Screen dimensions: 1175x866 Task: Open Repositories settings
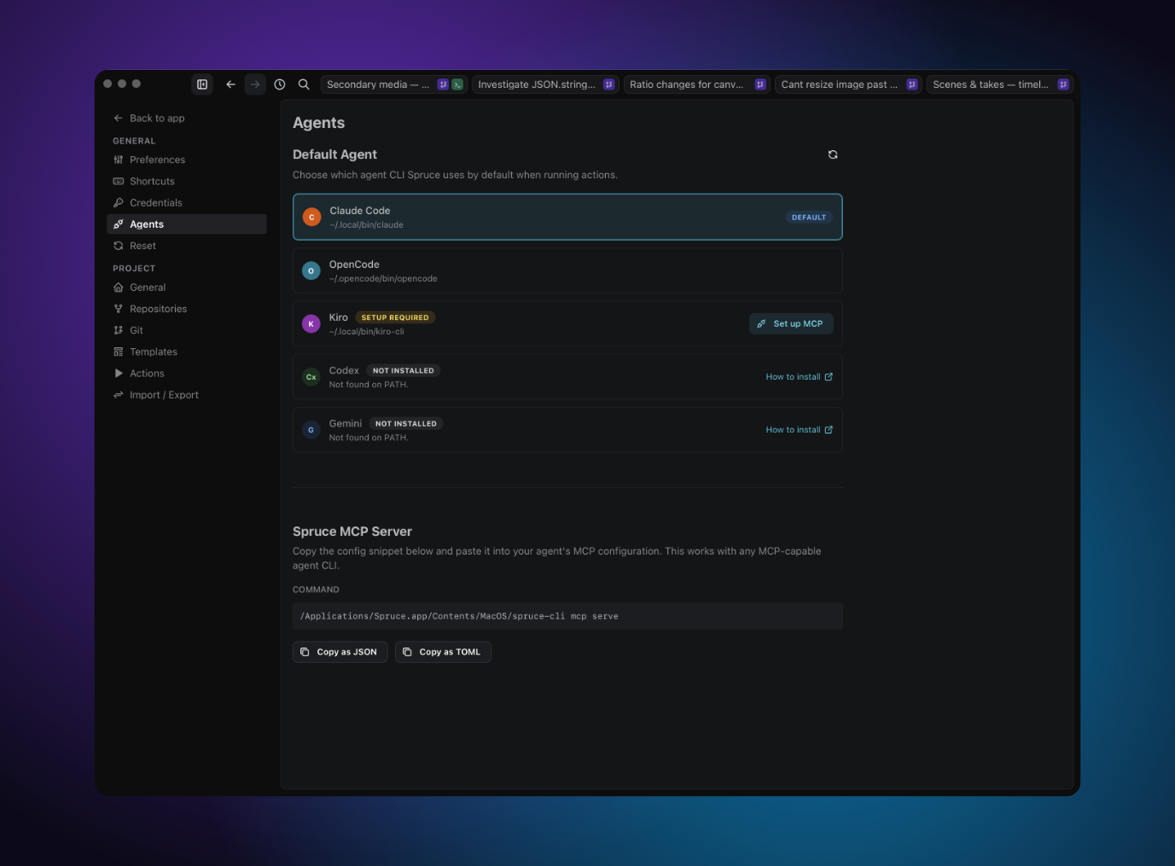[187, 309]
